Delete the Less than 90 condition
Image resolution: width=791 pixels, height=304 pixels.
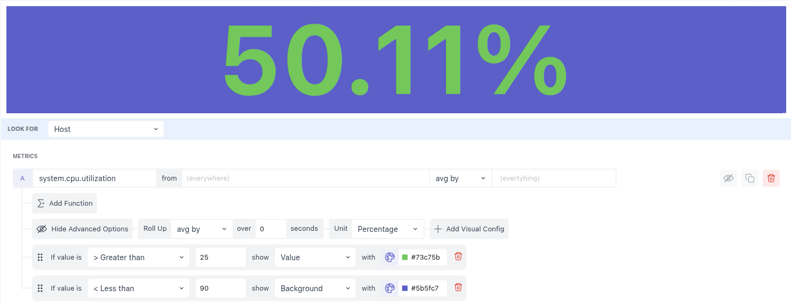458,287
